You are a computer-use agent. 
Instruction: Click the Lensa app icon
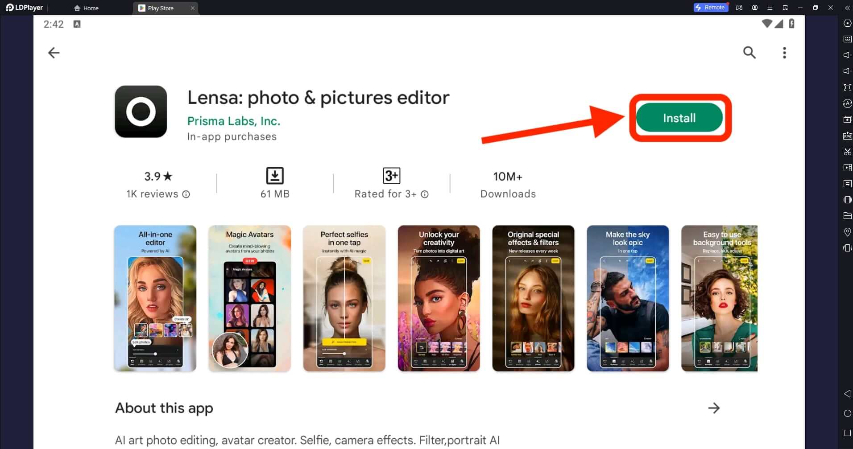coord(141,111)
